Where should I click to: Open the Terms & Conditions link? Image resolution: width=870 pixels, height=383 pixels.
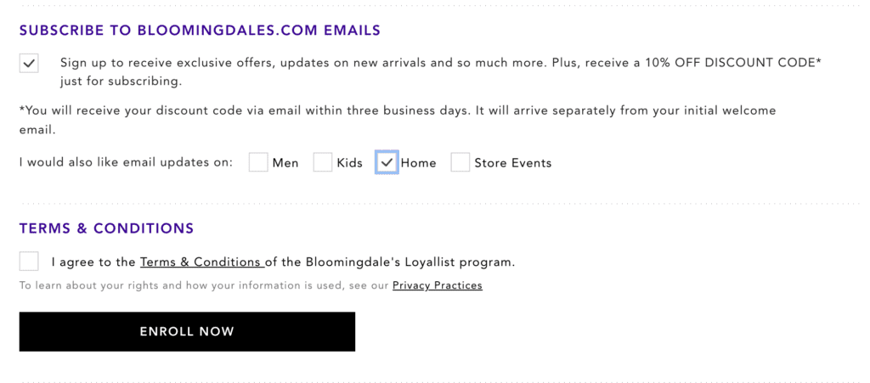(202, 262)
